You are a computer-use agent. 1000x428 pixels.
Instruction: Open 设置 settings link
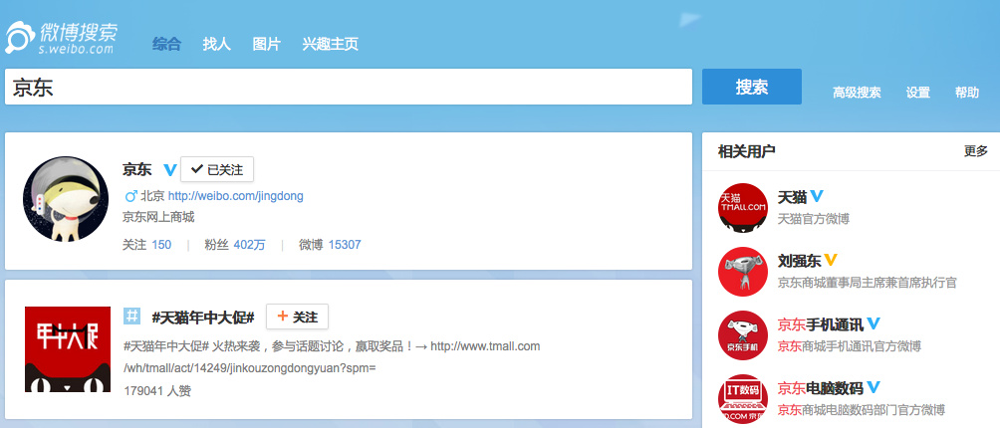click(917, 93)
